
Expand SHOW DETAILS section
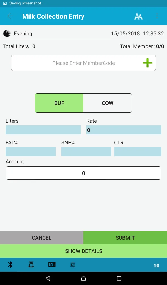click(83, 251)
